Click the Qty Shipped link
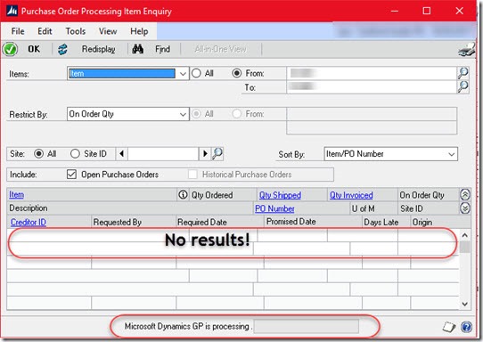 tap(280, 195)
